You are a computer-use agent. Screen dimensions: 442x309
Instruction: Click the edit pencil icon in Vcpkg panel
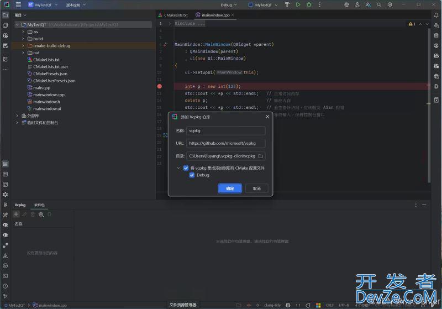point(24,214)
